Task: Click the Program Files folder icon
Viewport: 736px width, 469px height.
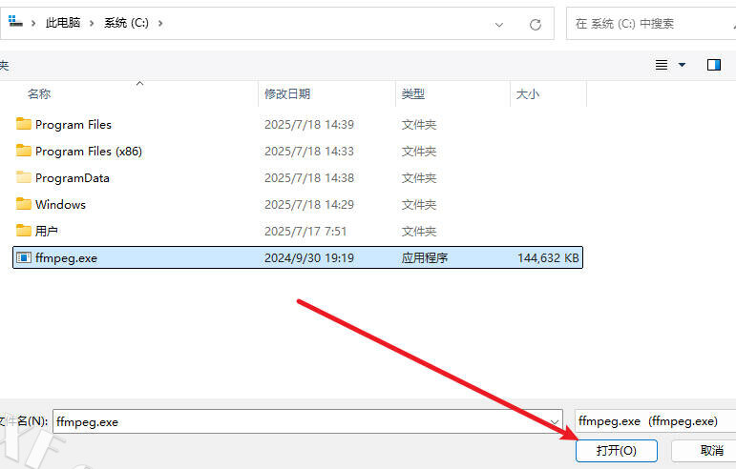Action: click(24, 124)
